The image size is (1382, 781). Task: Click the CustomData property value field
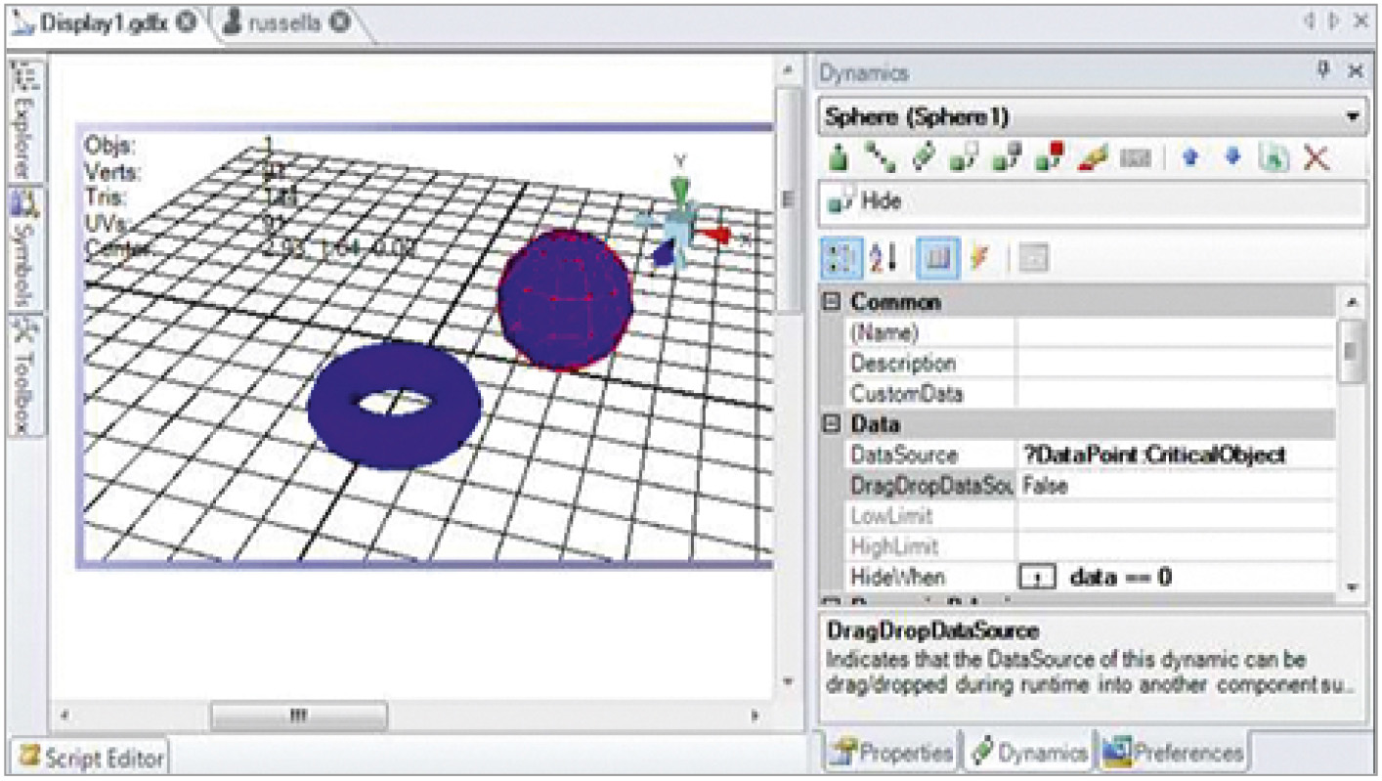click(x=1176, y=394)
